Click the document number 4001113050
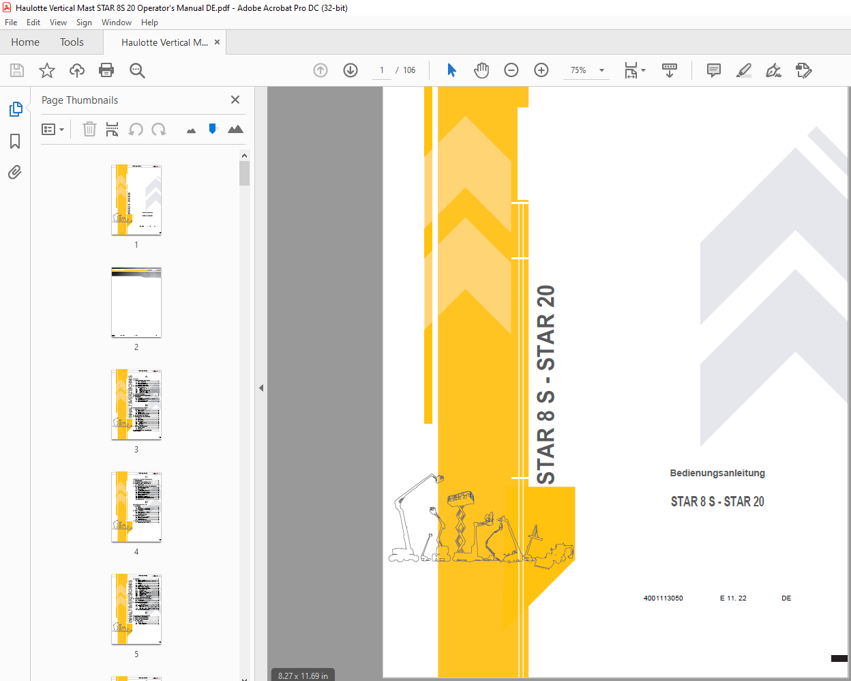Image resolution: width=851 pixels, height=681 pixels. pyautogui.click(x=663, y=598)
